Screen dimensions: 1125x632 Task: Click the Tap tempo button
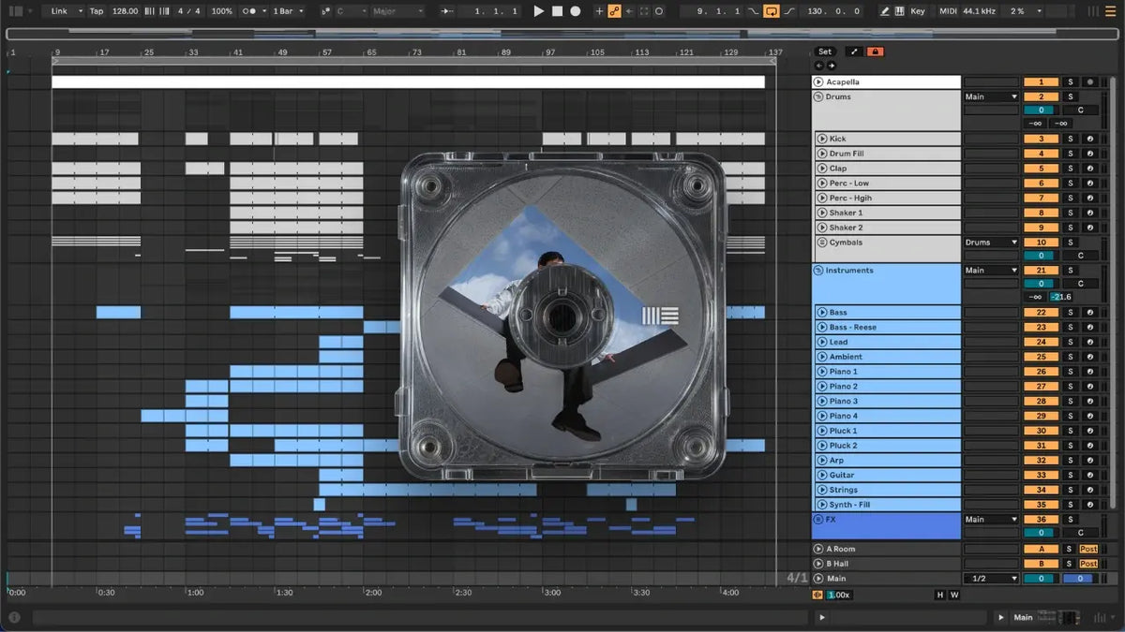(x=97, y=11)
